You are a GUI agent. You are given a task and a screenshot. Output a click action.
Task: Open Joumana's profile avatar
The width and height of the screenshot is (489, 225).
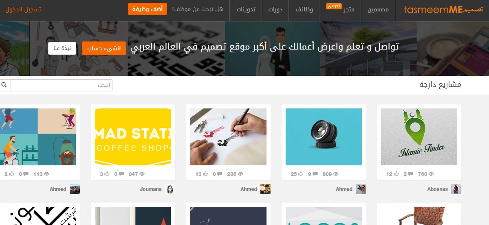click(x=170, y=189)
